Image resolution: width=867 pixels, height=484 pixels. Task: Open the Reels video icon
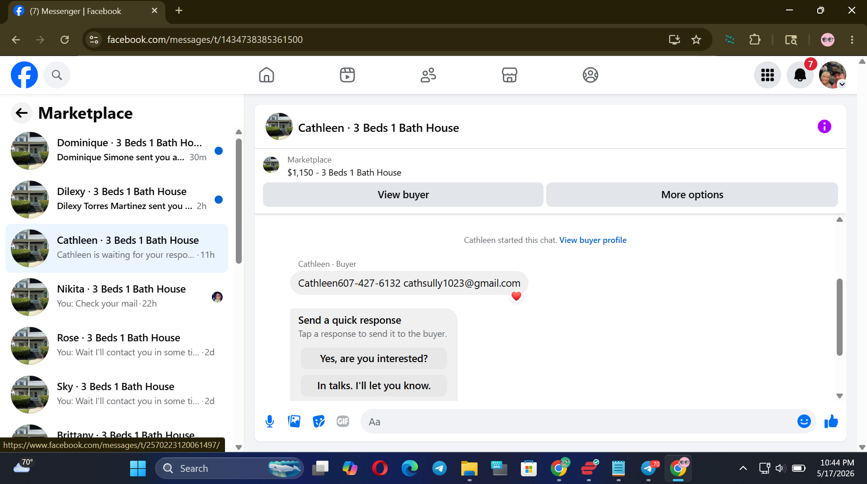pos(347,75)
